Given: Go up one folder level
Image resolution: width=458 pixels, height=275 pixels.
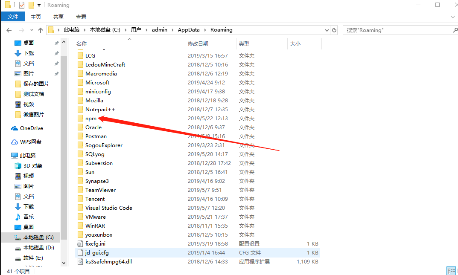Looking at the screenshot, I should [41, 30].
